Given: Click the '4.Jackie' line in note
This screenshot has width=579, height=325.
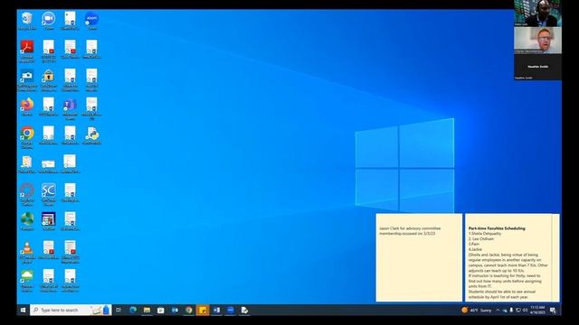Looking at the screenshot, I should click(x=475, y=249).
